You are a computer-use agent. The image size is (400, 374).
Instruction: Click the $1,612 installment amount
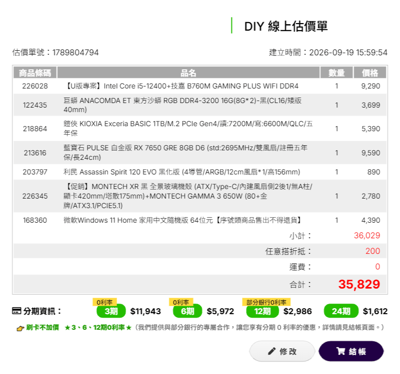(x=375, y=311)
